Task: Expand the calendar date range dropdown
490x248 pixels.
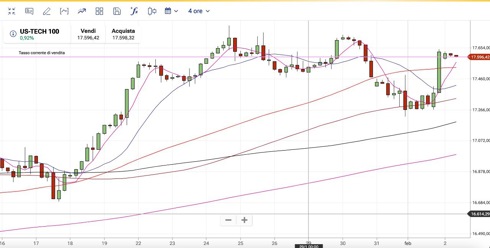Action: click(171, 11)
